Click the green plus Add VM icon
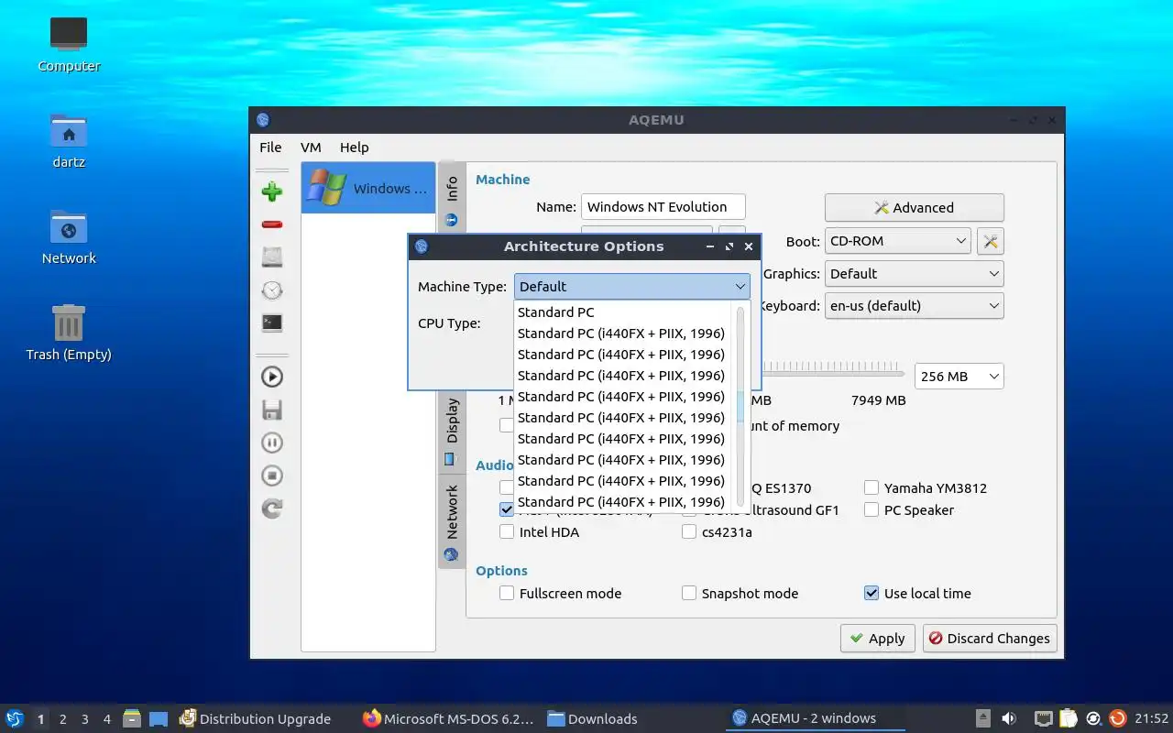Screen dimensions: 1173x733 point(271,191)
